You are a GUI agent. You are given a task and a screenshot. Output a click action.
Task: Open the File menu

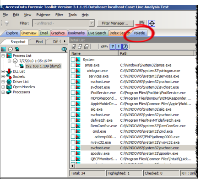[x=5, y=15]
